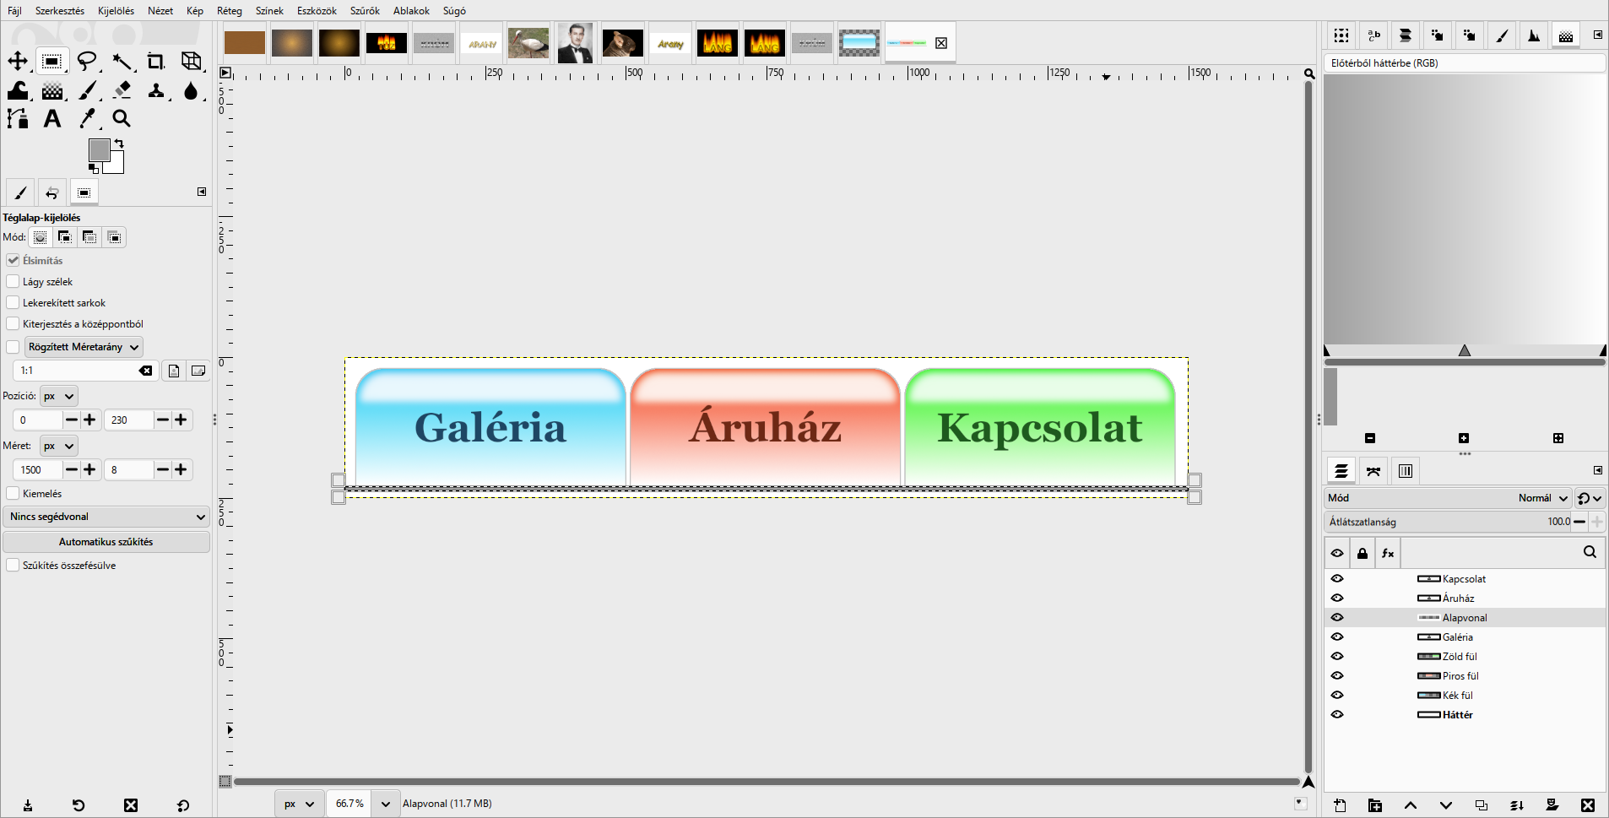
Task: Select the Free Select lasso tool
Action: (87, 61)
